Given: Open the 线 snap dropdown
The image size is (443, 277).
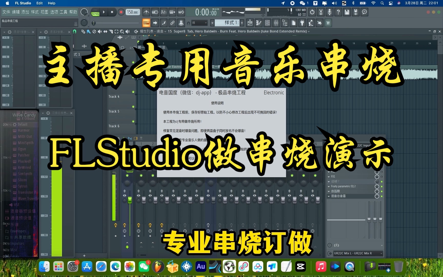Looking at the screenshot, I should (x=199, y=23).
